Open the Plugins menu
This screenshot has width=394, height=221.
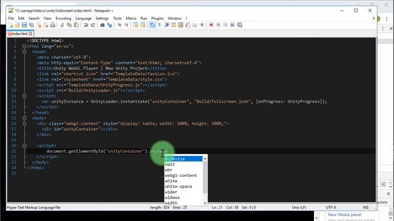158,18
